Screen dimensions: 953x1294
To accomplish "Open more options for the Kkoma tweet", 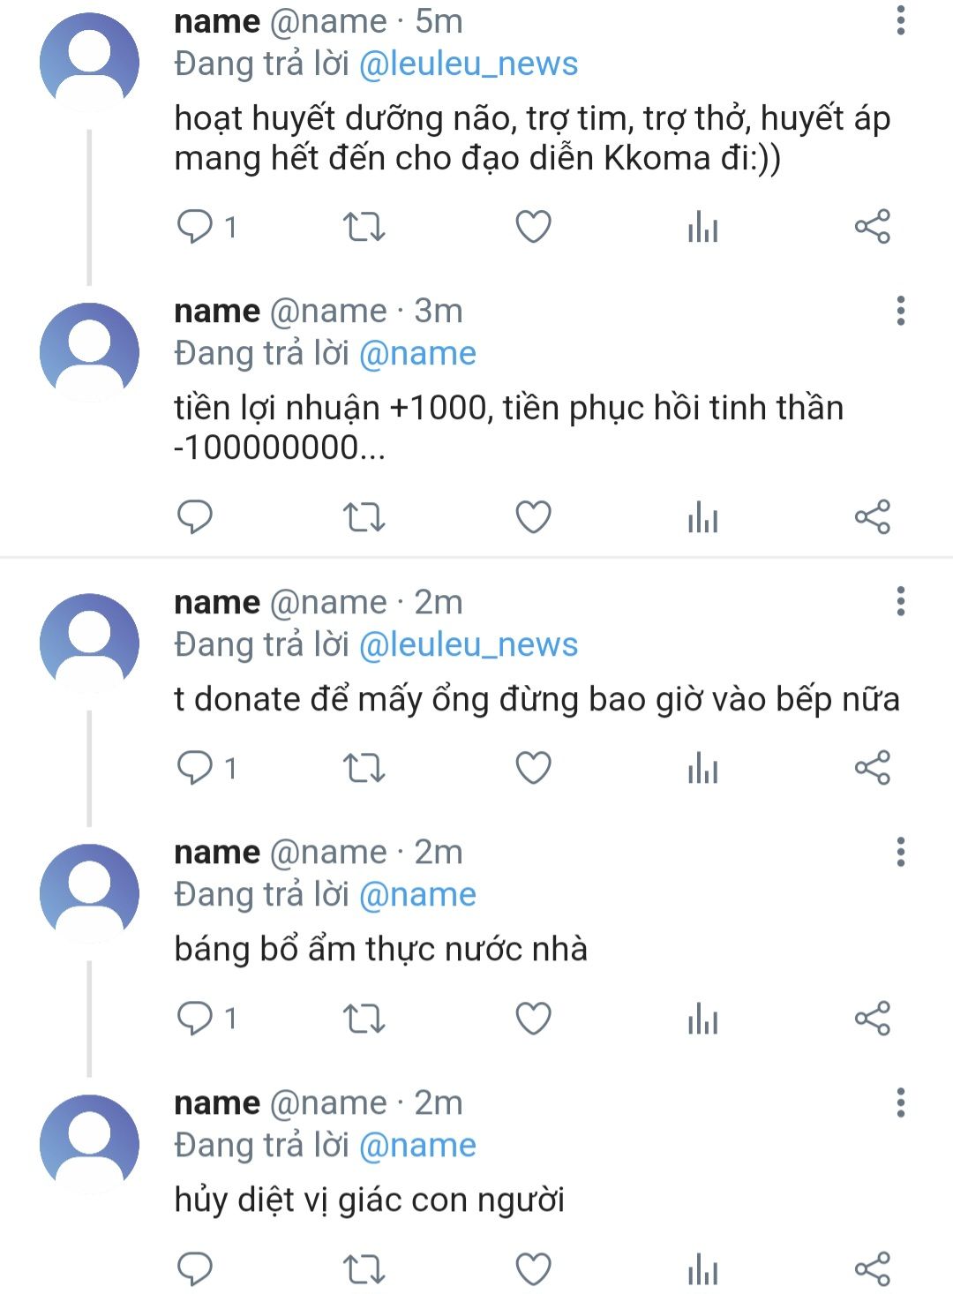I will [900, 20].
